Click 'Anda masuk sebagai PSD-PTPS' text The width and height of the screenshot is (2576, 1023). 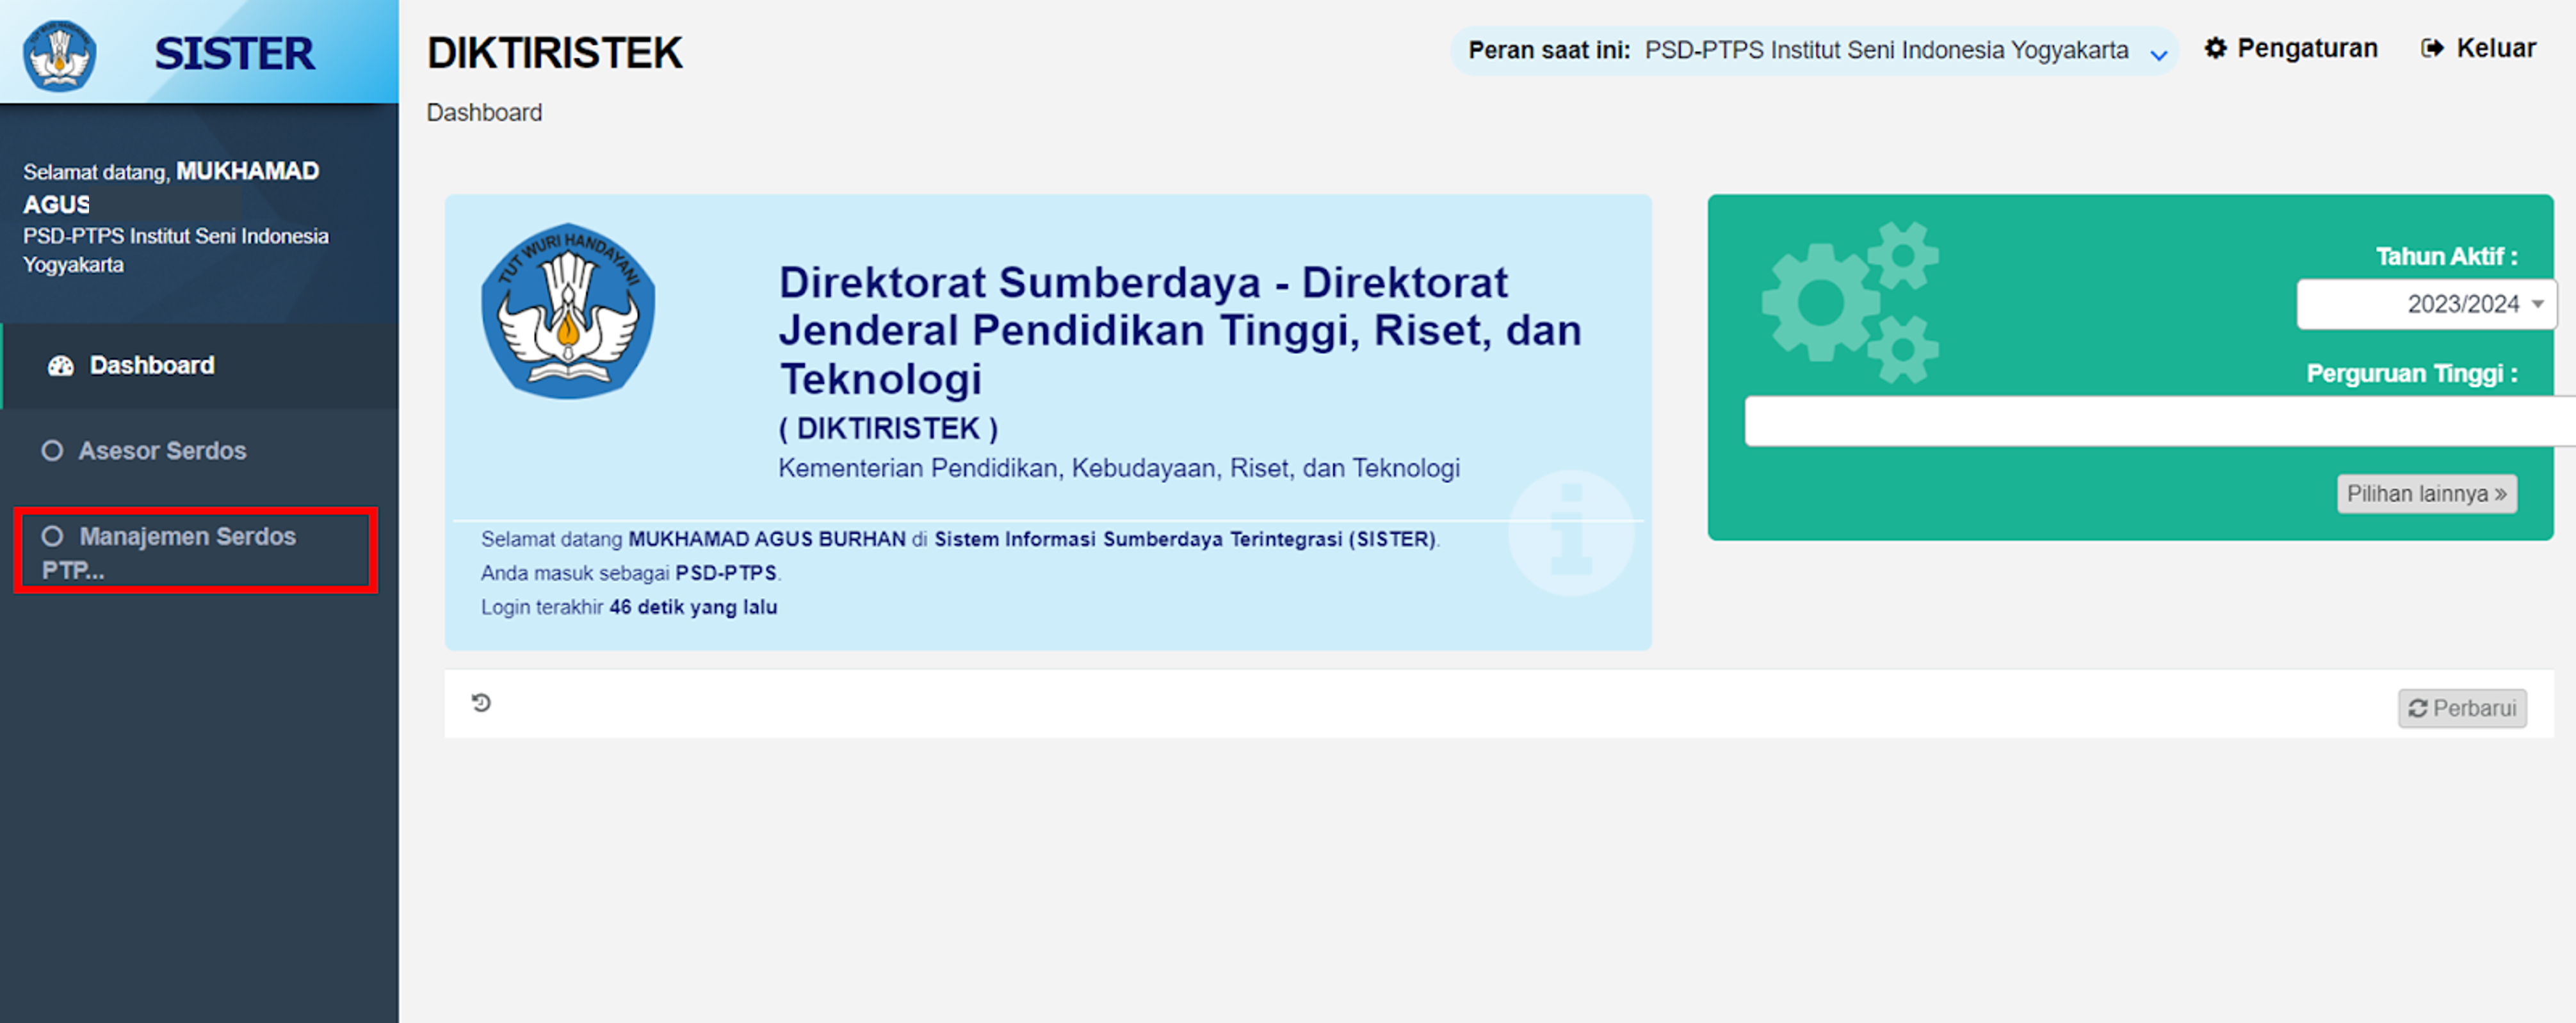coord(631,573)
